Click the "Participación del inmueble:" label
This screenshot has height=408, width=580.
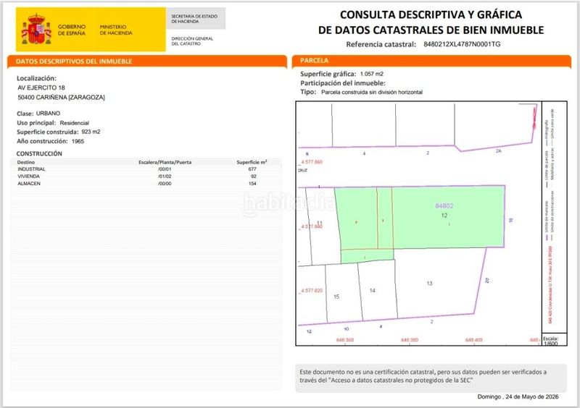pyautogui.click(x=343, y=83)
